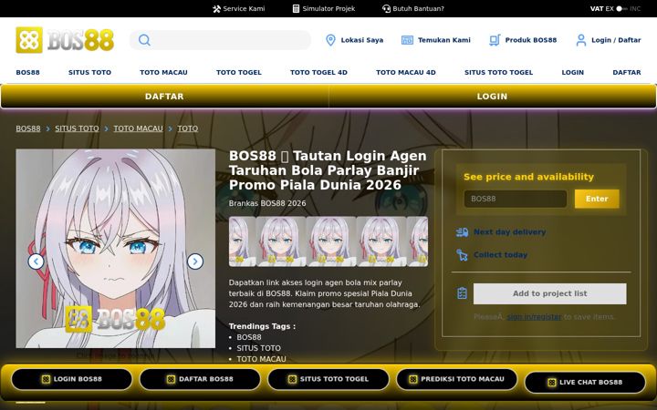Viewport: 657px width, 410px height.
Task: Click Add to project list button
Action: 549,293
